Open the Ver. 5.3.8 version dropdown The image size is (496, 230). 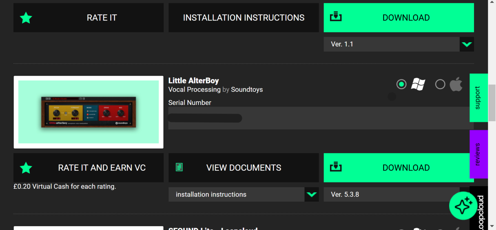tap(391, 195)
